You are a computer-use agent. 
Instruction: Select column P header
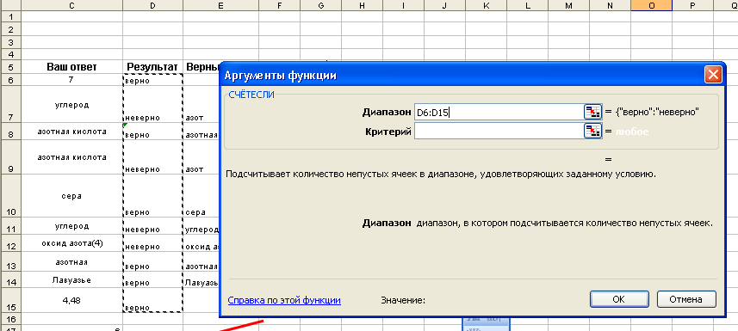(x=693, y=5)
